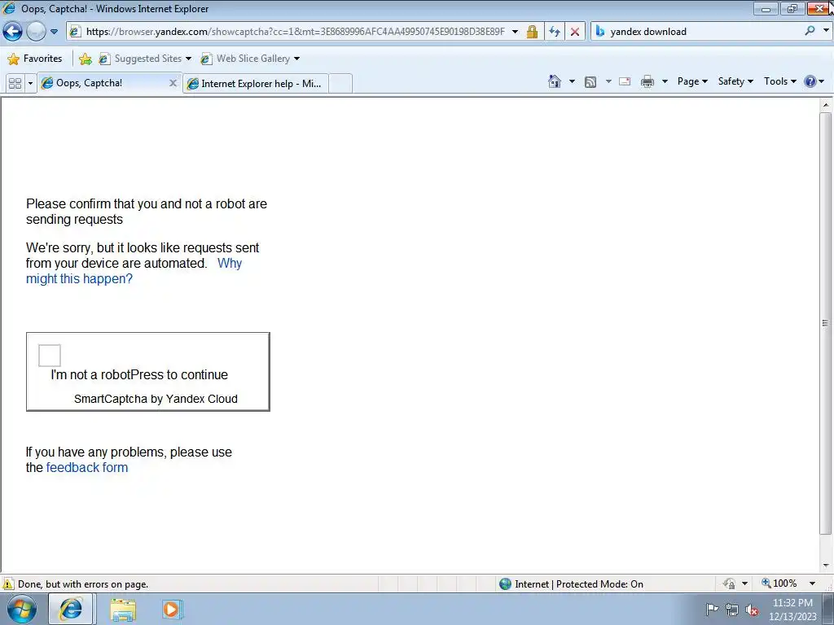
Task: Click the Quick Tabs grid icon
Action: tap(15, 83)
